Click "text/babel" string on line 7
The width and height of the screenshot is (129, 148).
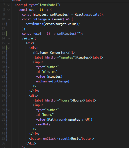click(x=48, y=5)
